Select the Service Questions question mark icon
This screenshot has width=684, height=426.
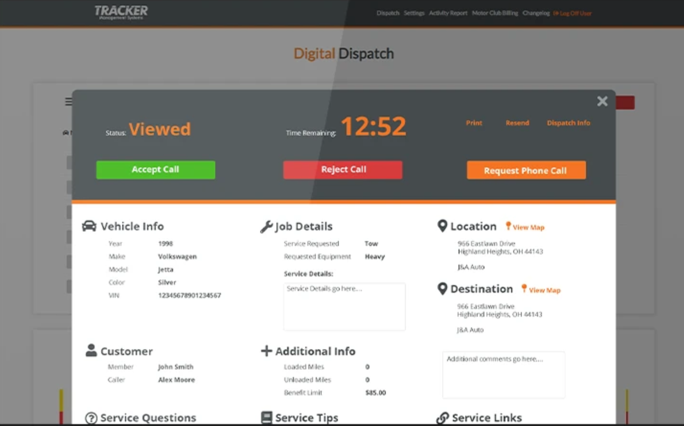click(91, 418)
